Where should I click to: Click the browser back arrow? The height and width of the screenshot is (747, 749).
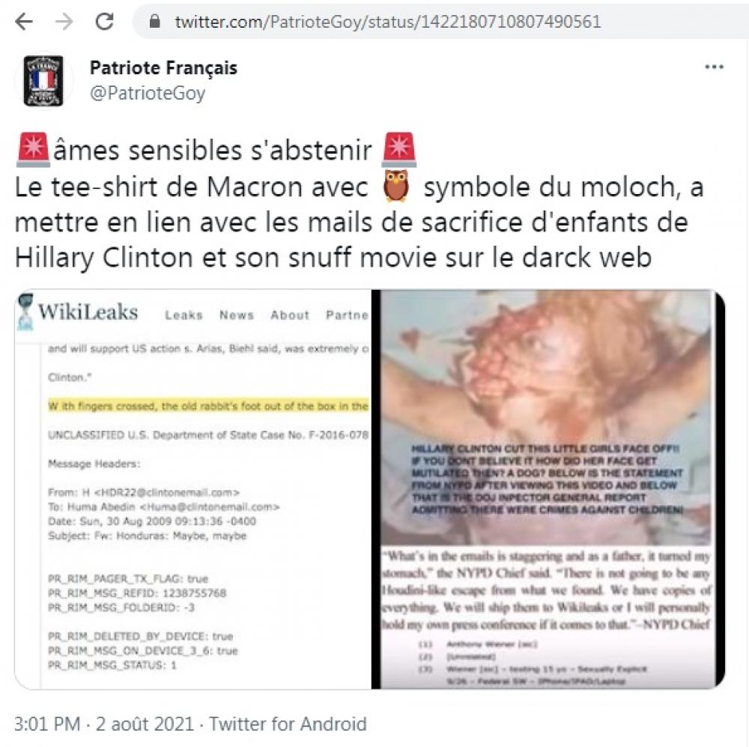24,22
